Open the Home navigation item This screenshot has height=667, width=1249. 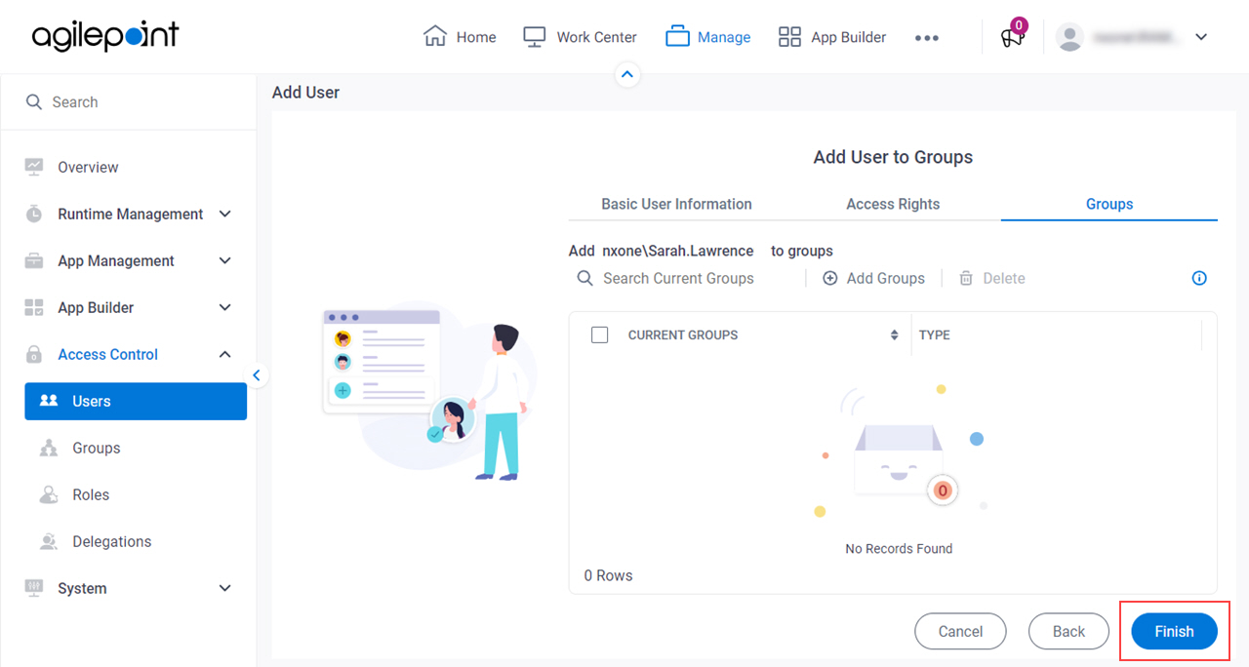tap(460, 37)
